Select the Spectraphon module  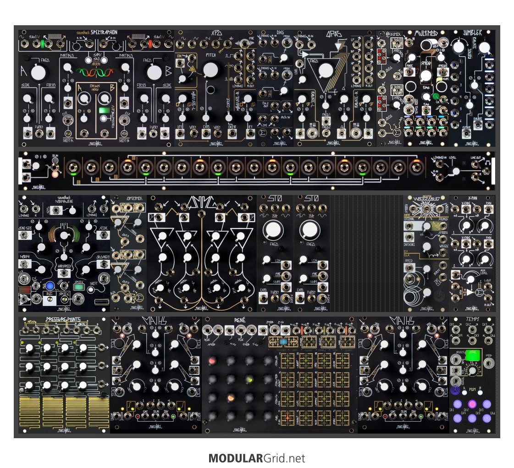point(96,88)
